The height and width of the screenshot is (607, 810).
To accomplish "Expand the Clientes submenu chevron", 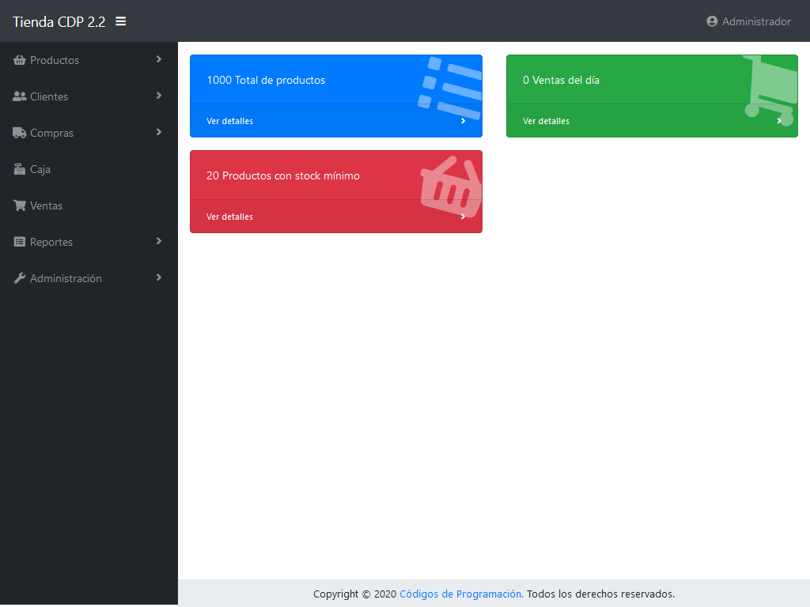I will pyautogui.click(x=159, y=96).
